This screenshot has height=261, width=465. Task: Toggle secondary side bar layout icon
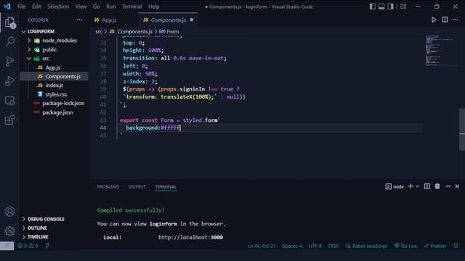coord(390,7)
